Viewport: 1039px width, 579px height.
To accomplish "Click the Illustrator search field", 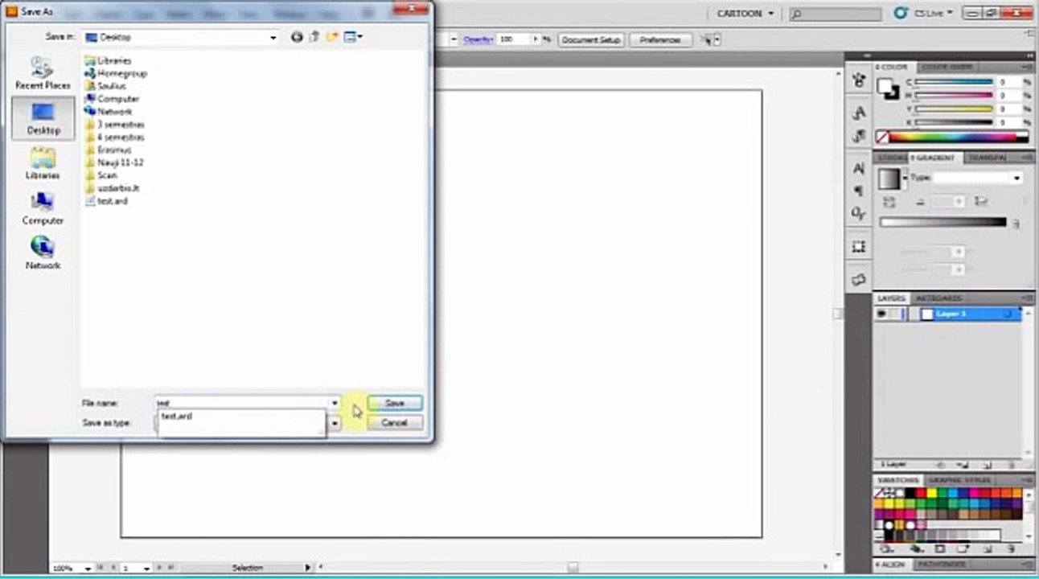I will (x=836, y=14).
